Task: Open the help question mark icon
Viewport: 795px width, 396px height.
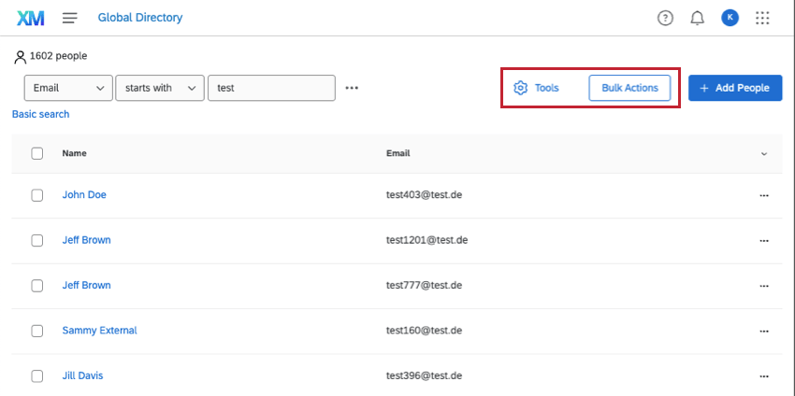Action: [665, 18]
